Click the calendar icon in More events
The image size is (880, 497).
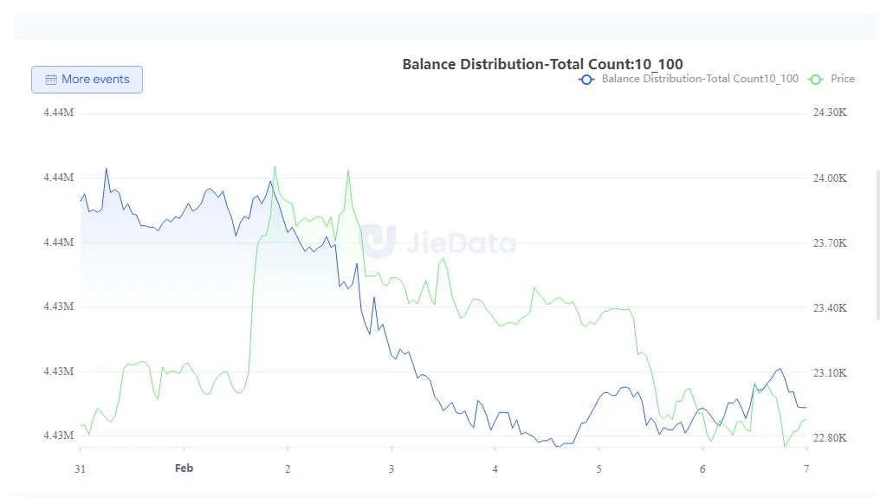51,80
